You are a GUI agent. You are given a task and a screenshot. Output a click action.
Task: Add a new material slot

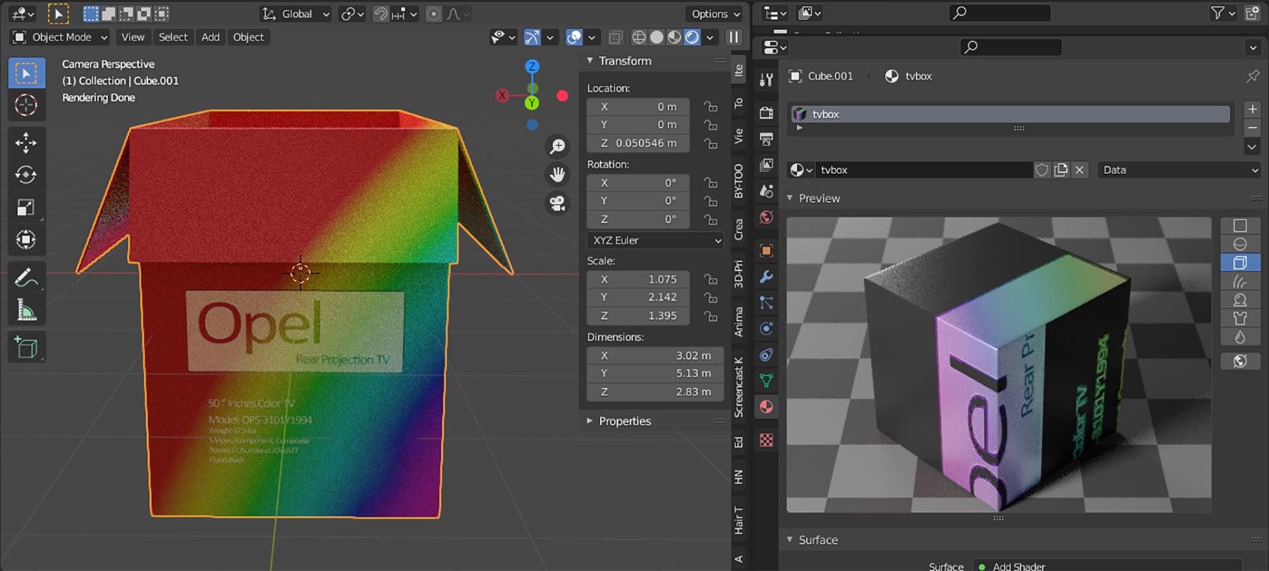click(x=1252, y=109)
